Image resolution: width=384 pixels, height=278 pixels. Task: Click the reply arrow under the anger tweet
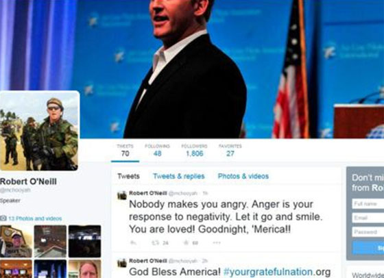coord(133,243)
